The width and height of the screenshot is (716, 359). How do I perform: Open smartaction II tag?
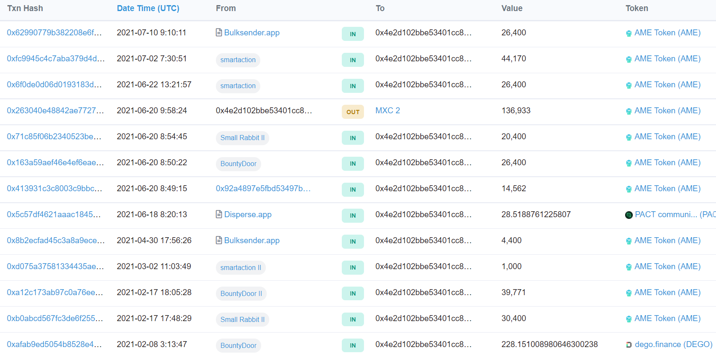pos(241,267)
